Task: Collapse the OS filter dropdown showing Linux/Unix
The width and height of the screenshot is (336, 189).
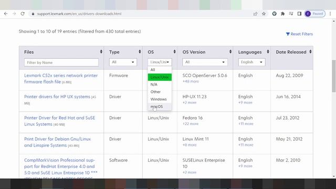Action: click(x=160, y=62)
